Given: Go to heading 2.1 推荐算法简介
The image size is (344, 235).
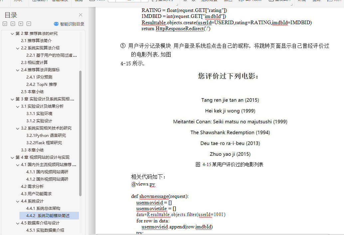Looking at the screenshot, I should pyautogui.click(x=36, y=41).
